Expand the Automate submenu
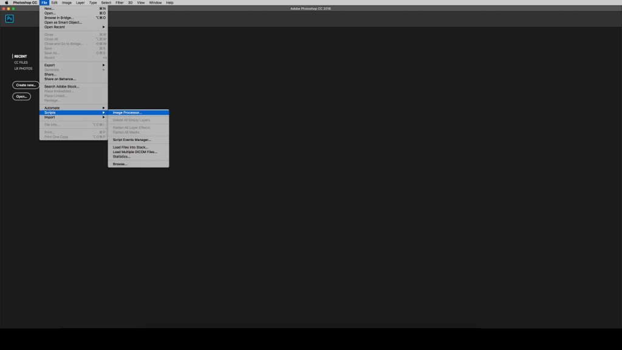Image resolution: width=622 pixels, height=350 pixels. pyautogui.click(x=73, y=108)
